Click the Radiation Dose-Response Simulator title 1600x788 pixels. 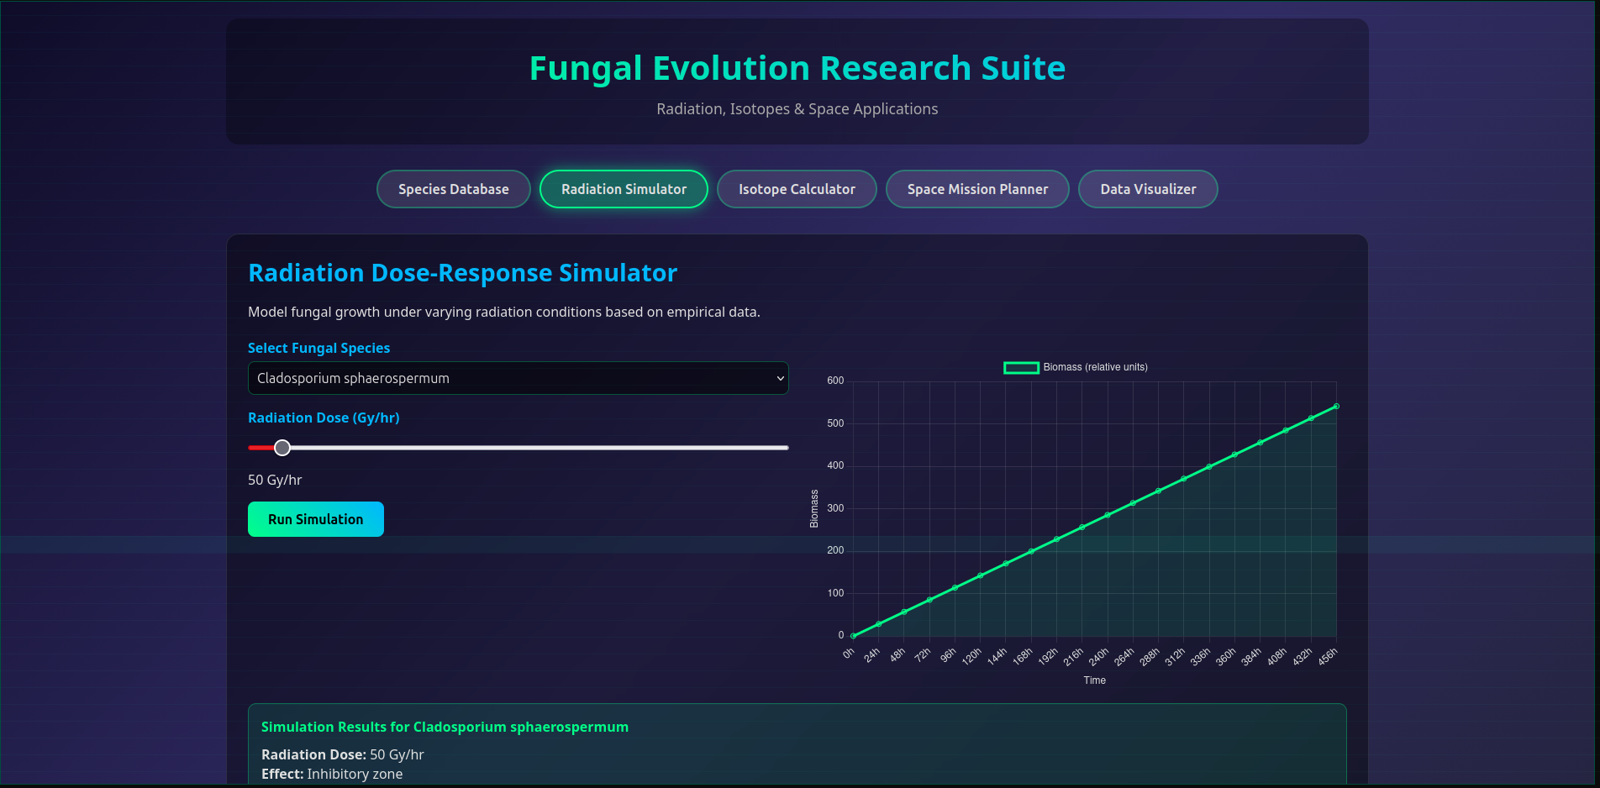pyautogui.click(x=462, y=273)
